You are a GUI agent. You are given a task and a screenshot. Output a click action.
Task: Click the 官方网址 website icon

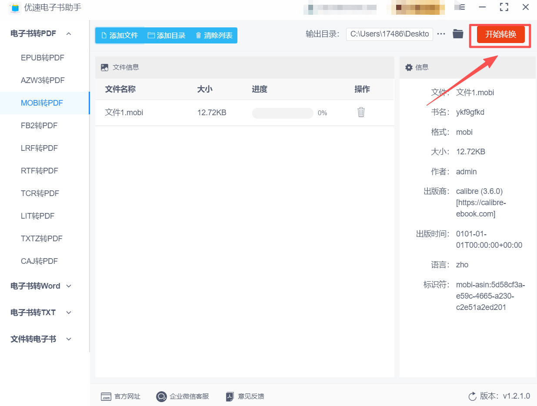pos(106,396)
